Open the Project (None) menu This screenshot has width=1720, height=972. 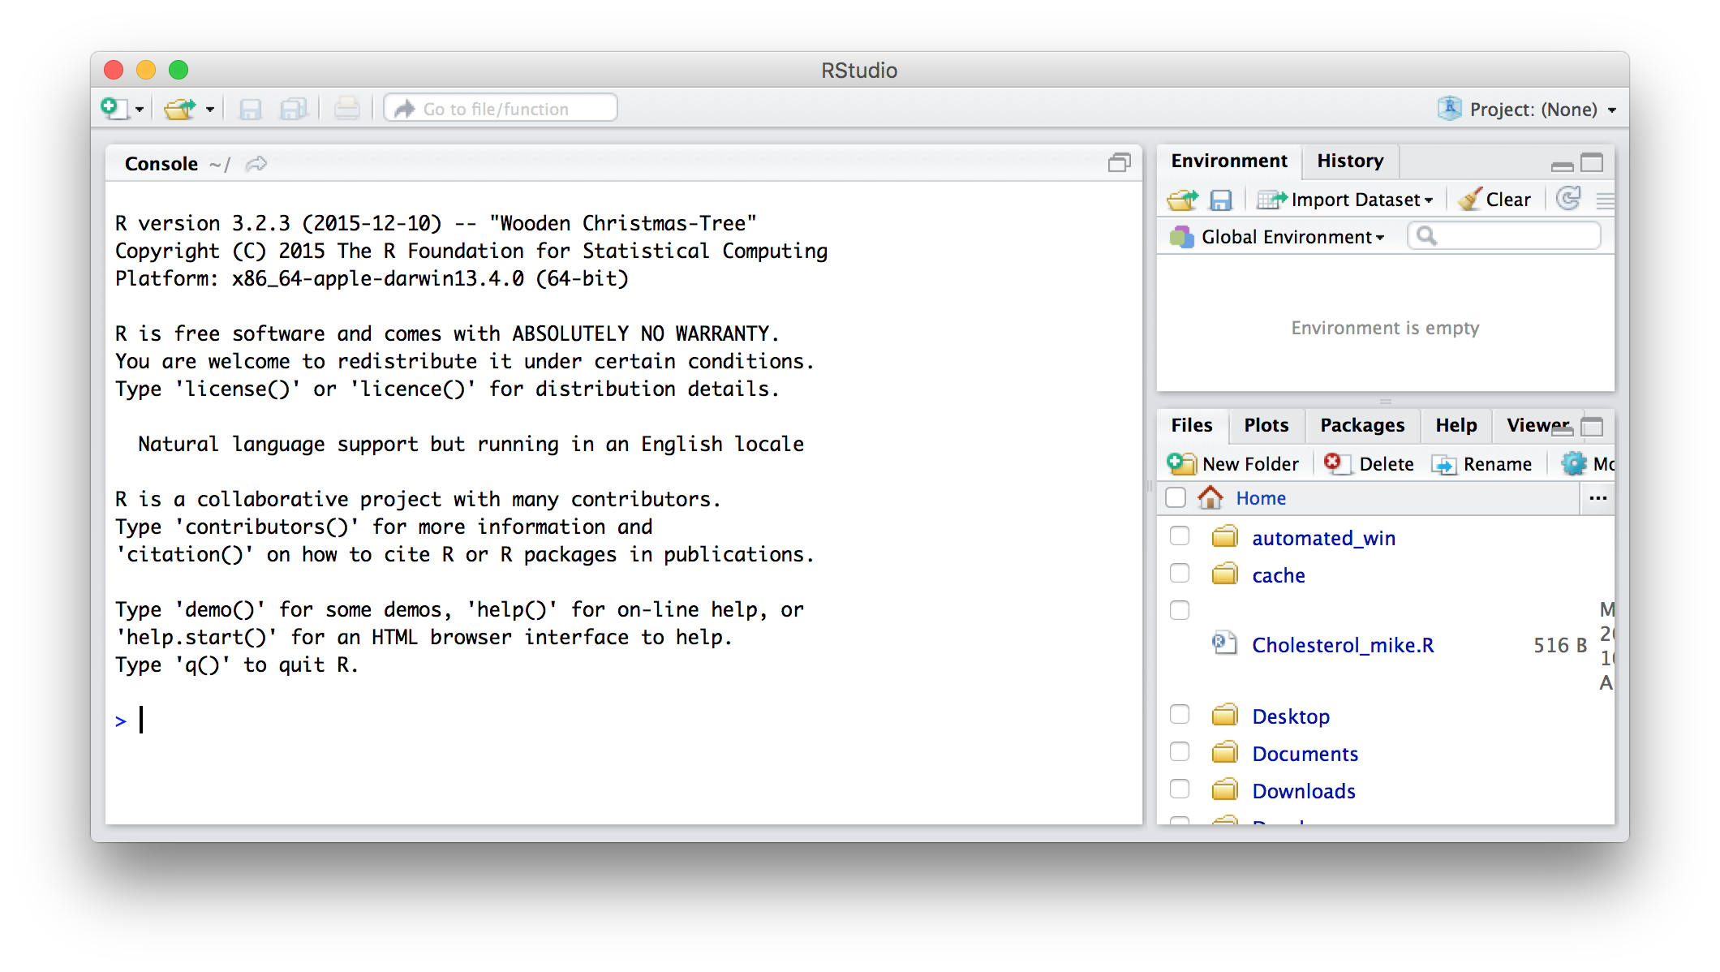[1529, 110]
